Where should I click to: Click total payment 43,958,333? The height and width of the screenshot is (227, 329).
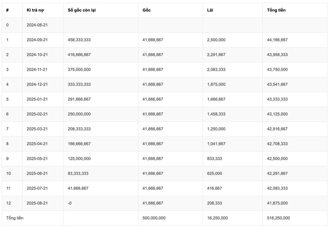point(277,55)
